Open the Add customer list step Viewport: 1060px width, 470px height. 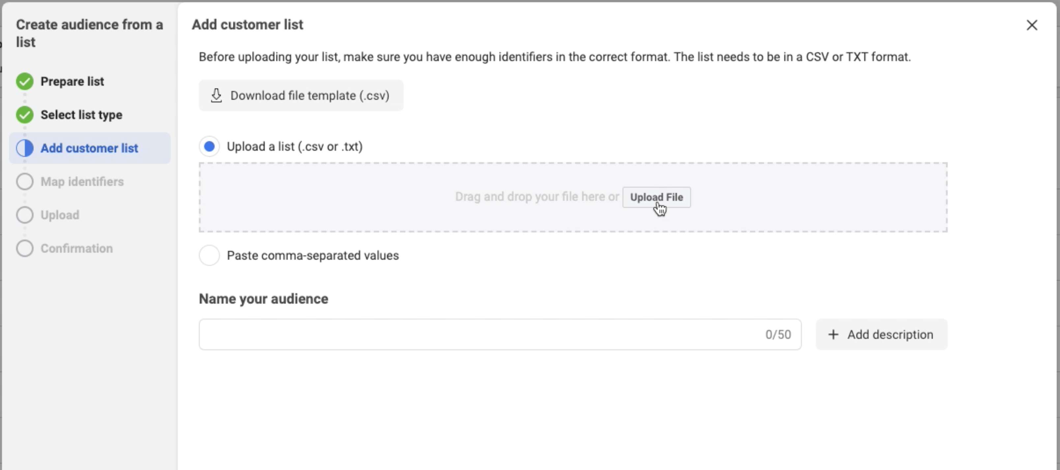(x=90, y=148)
